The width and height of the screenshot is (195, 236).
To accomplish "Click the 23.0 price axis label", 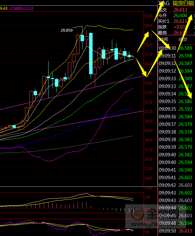I will [148, 92].
